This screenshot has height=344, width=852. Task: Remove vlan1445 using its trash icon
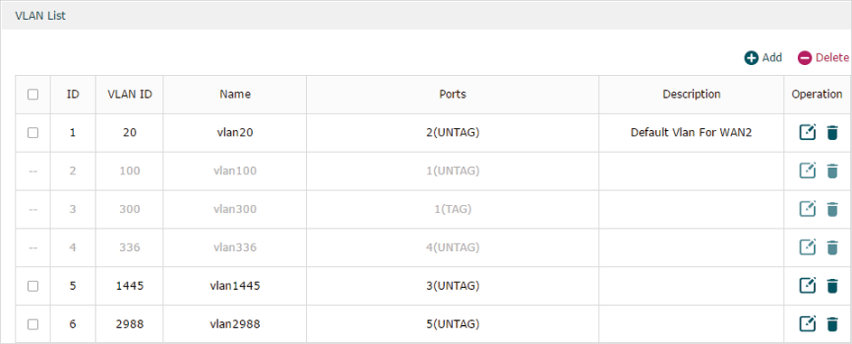832,285
